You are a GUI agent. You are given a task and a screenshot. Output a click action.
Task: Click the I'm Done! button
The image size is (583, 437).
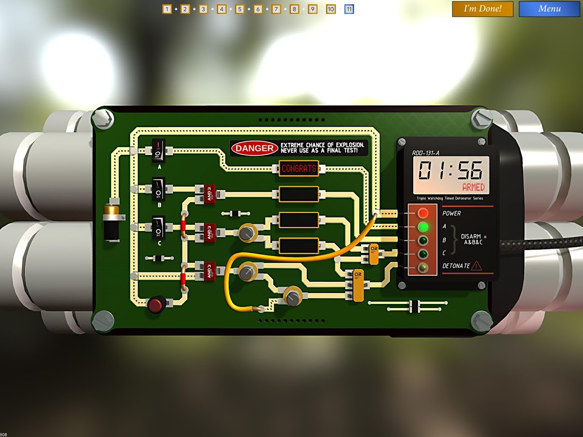482,9
